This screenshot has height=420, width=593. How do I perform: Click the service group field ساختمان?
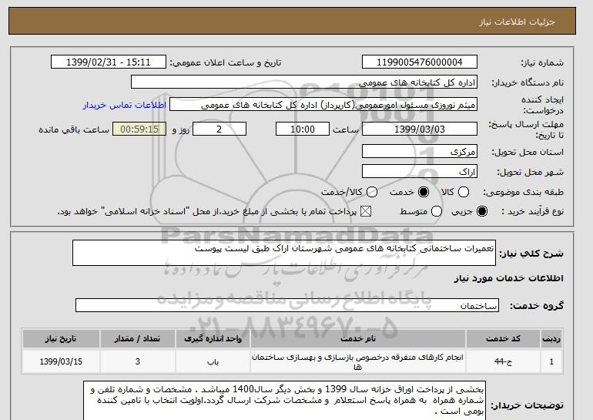287,305
